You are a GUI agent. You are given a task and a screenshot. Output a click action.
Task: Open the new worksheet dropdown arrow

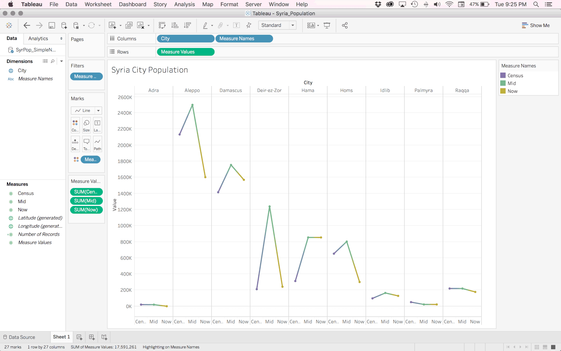click(120, 26)
